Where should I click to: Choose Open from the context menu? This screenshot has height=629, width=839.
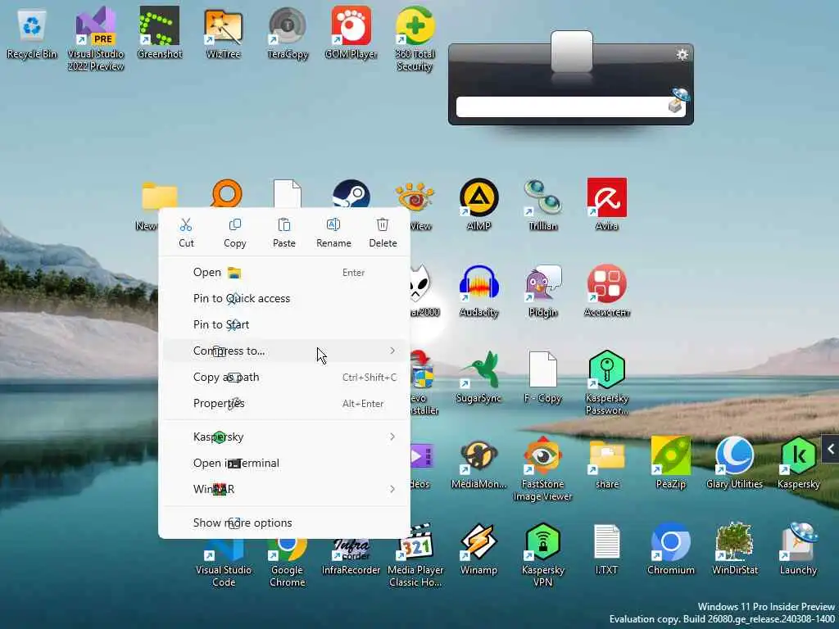284,272
